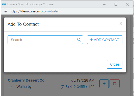Click the Dialer - Your ISO window title
This screenshot has height=96, width=134.
[x=30, y=4]
